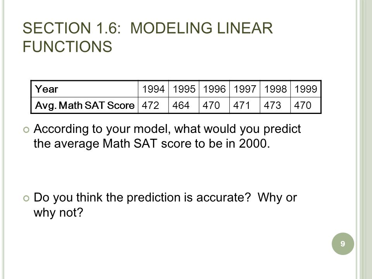Select the 1995 year cell
Viewport: 372px width, 279px height.
pos(184,89)
